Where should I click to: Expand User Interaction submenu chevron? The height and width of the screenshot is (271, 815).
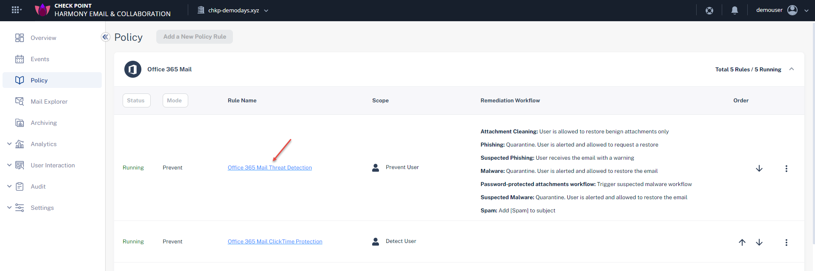coord(9,165)
